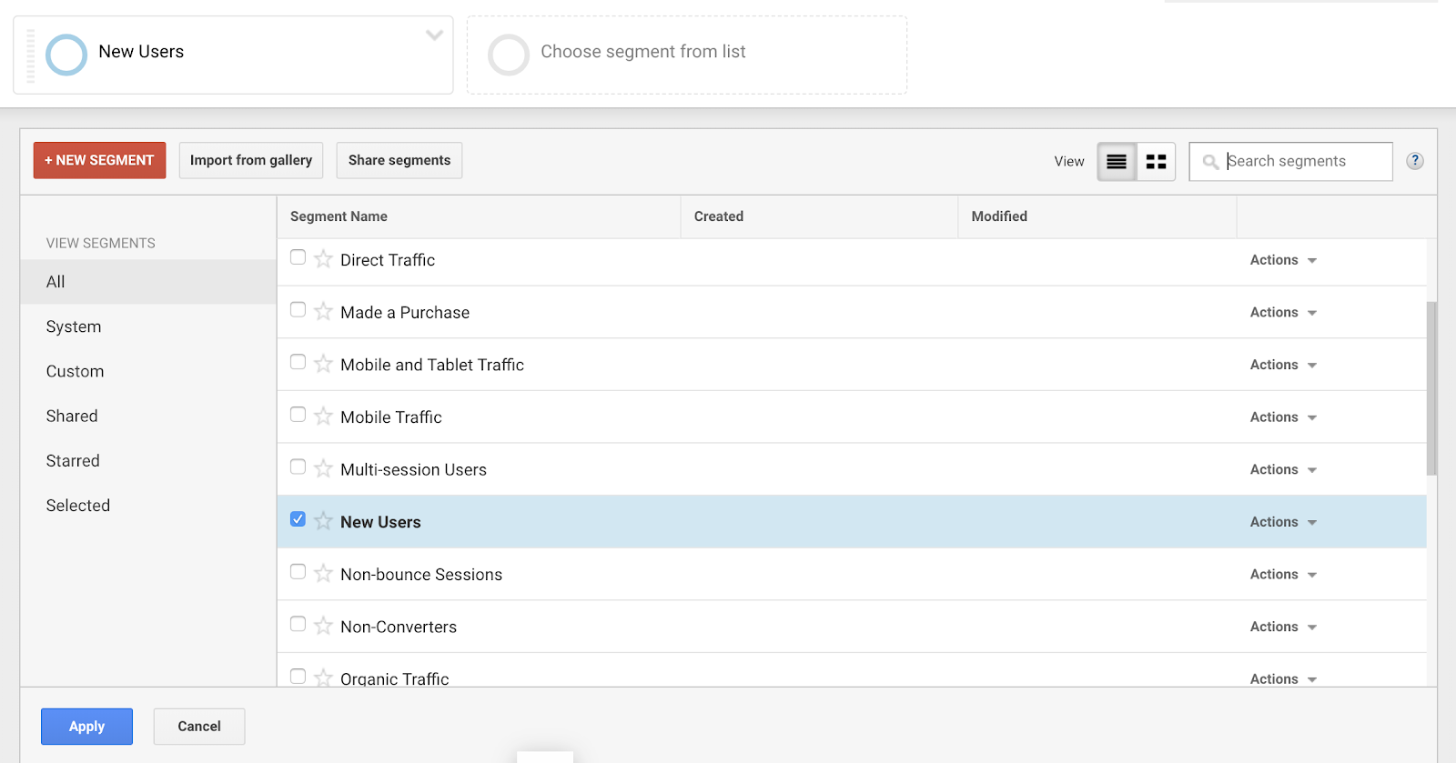The width and height of the screenshot is (1456, 763).
Task: Star the Made a Purchase segment
Action: (x=323, y=312)
